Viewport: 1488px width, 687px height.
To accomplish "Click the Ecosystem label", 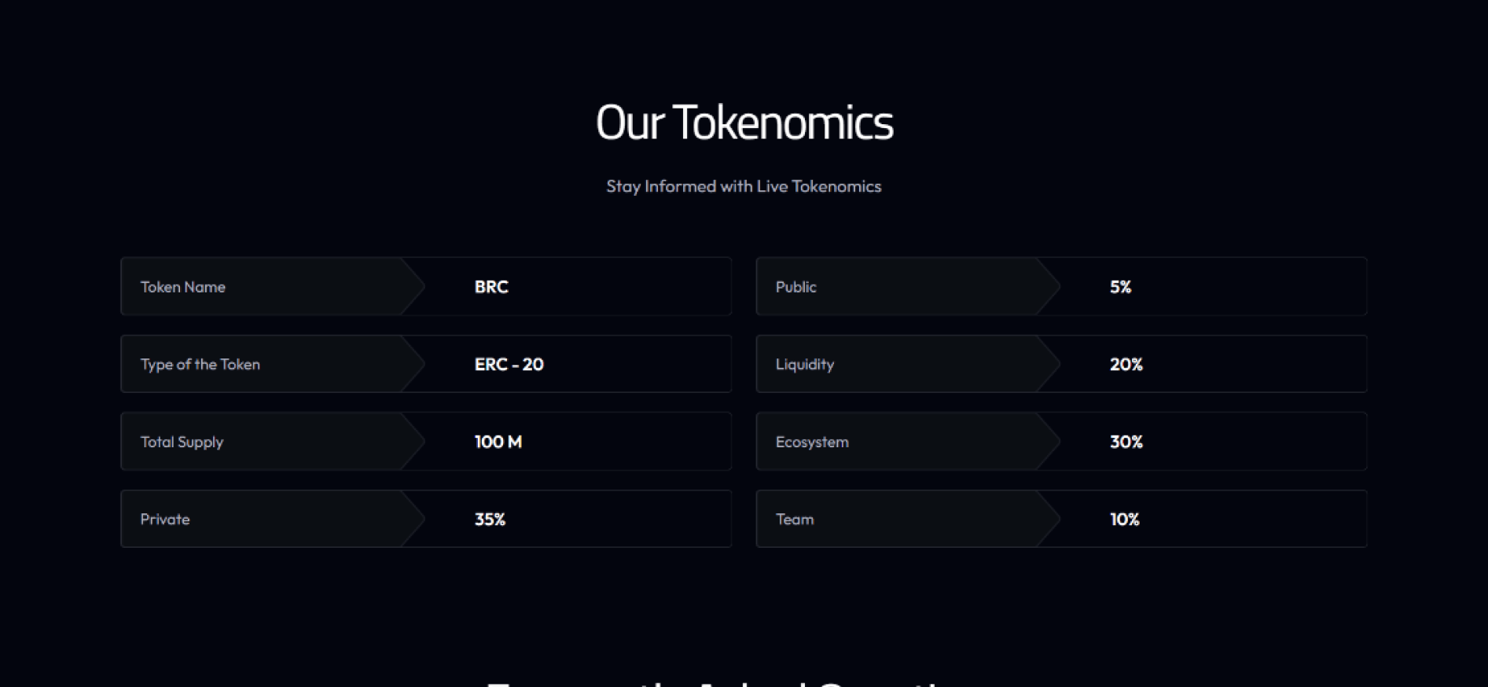I will [812, 442].
